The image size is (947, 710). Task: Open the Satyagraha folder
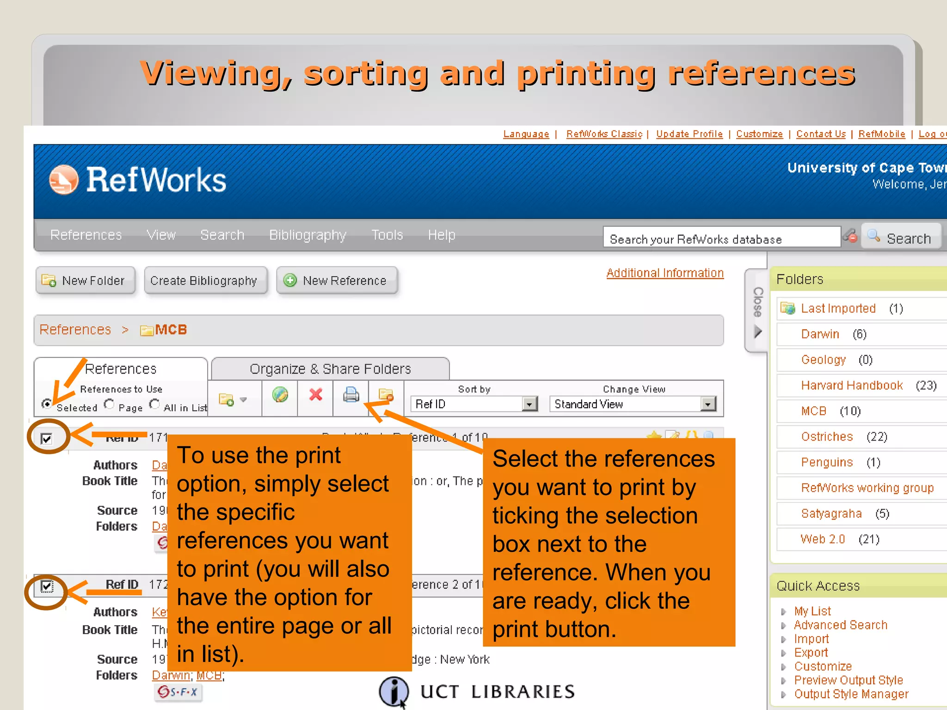[831, 514]
